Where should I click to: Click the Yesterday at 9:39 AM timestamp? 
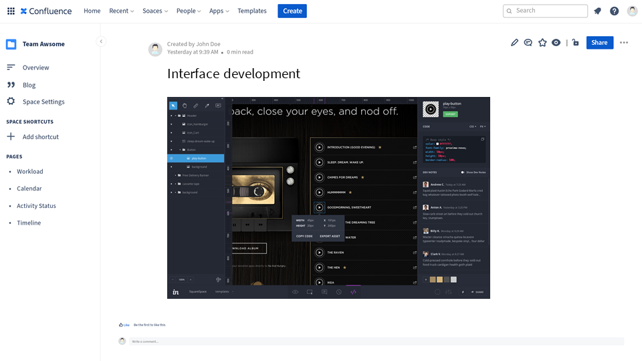[193, 52]
